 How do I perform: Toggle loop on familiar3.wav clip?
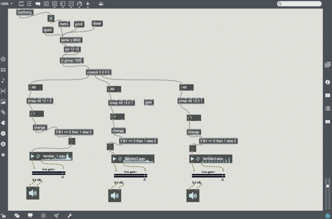click(x=198, y=159)
